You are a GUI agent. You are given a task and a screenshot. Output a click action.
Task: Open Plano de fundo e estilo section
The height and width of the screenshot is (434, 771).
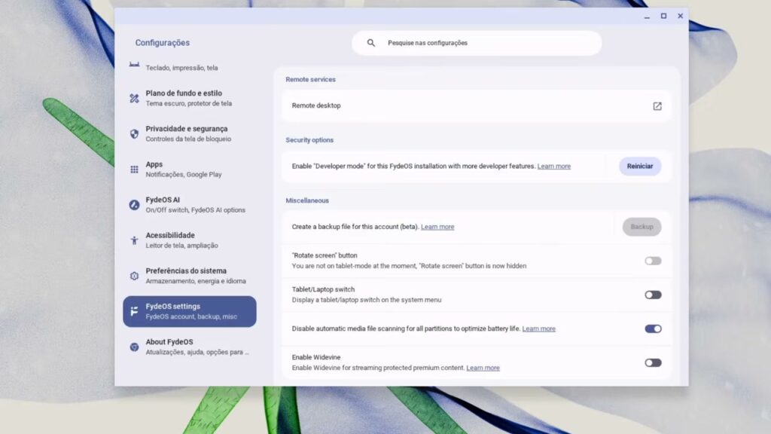[189, 99]
